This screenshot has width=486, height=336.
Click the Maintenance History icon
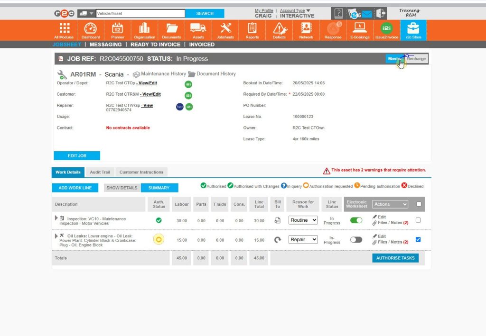point(137,74)
